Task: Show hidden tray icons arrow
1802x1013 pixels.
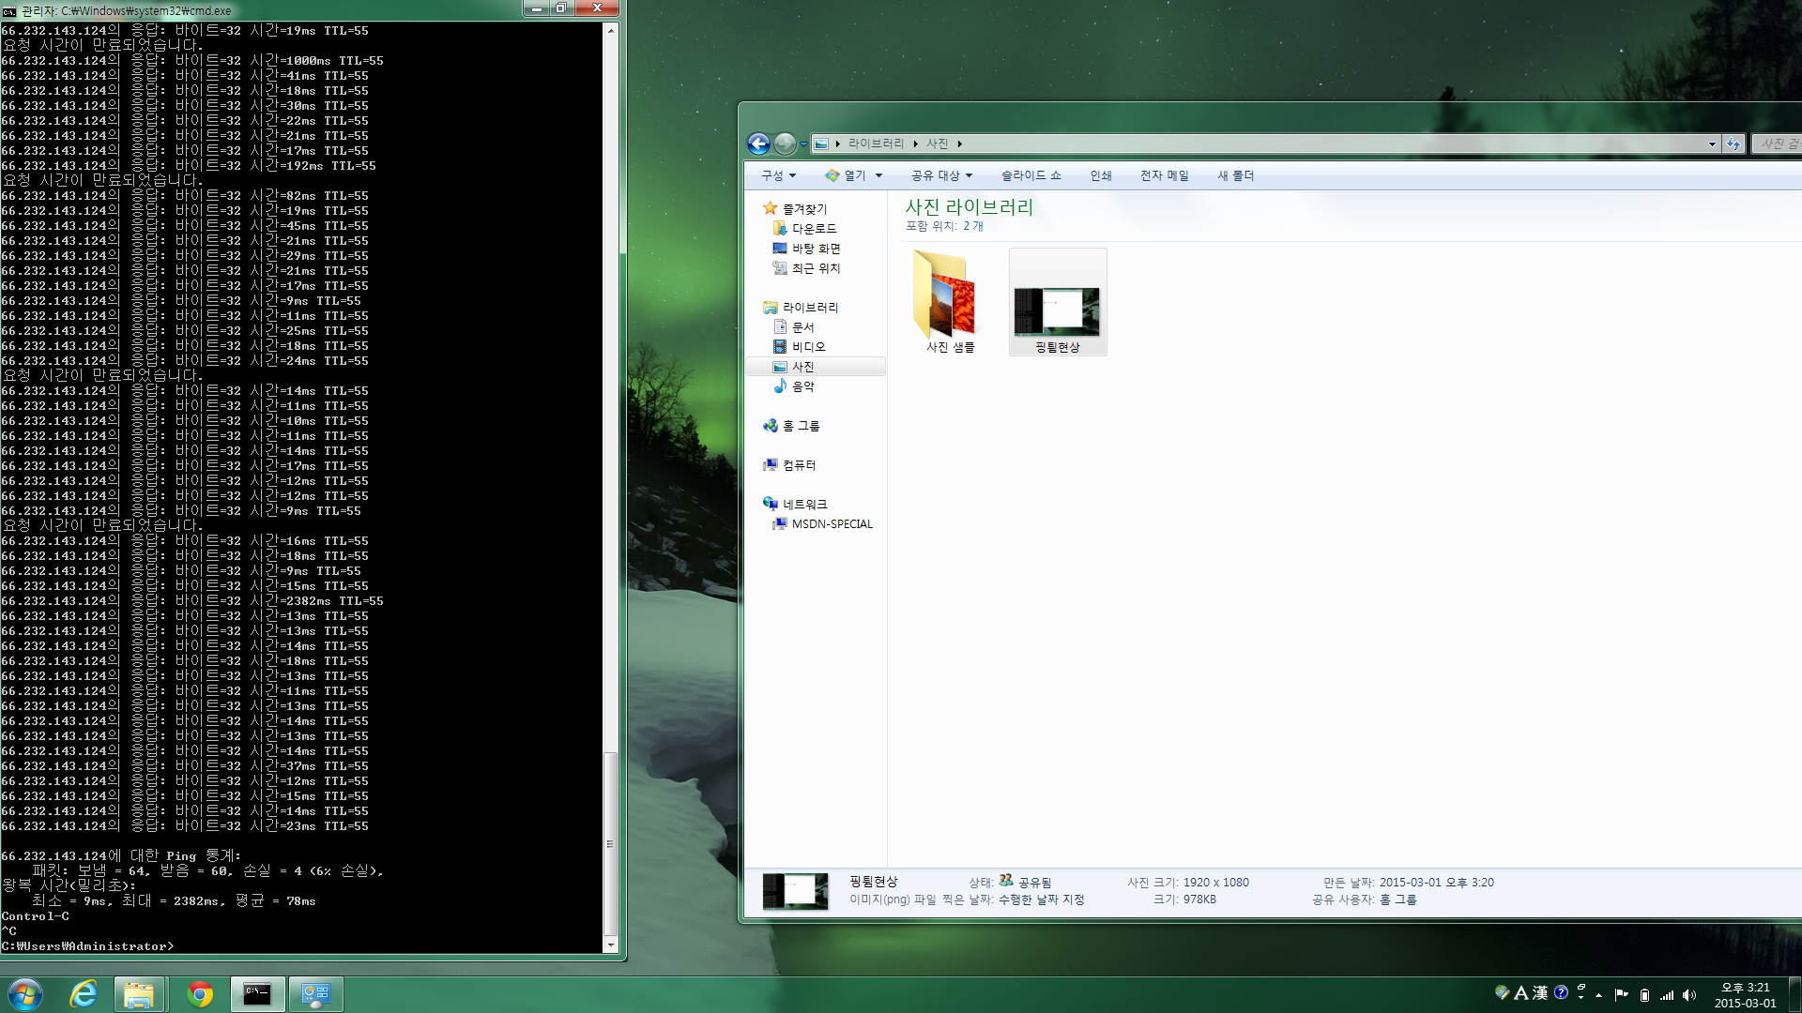Action: click(x=1598, y=995)
